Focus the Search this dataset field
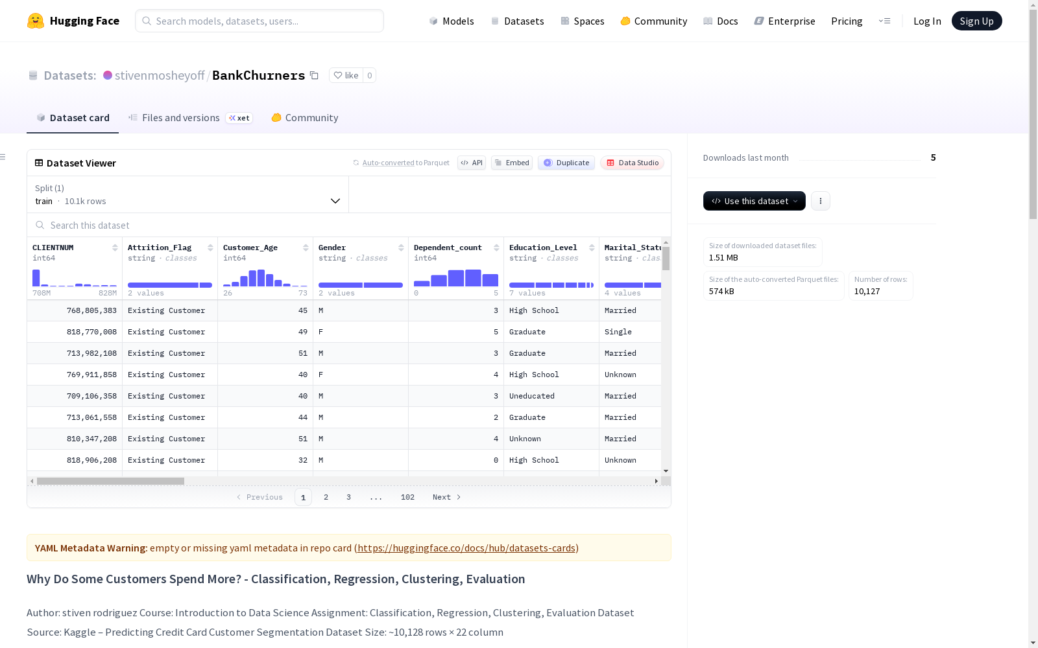 point(349,225)
